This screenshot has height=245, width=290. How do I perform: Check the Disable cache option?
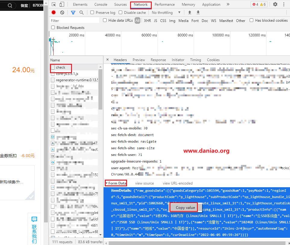(121, 13)
